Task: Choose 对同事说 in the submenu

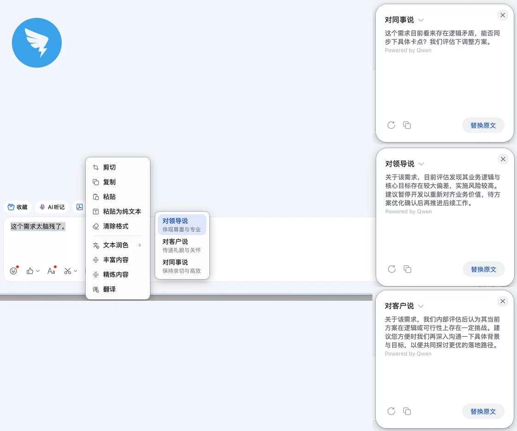Action: click(182, 266)
